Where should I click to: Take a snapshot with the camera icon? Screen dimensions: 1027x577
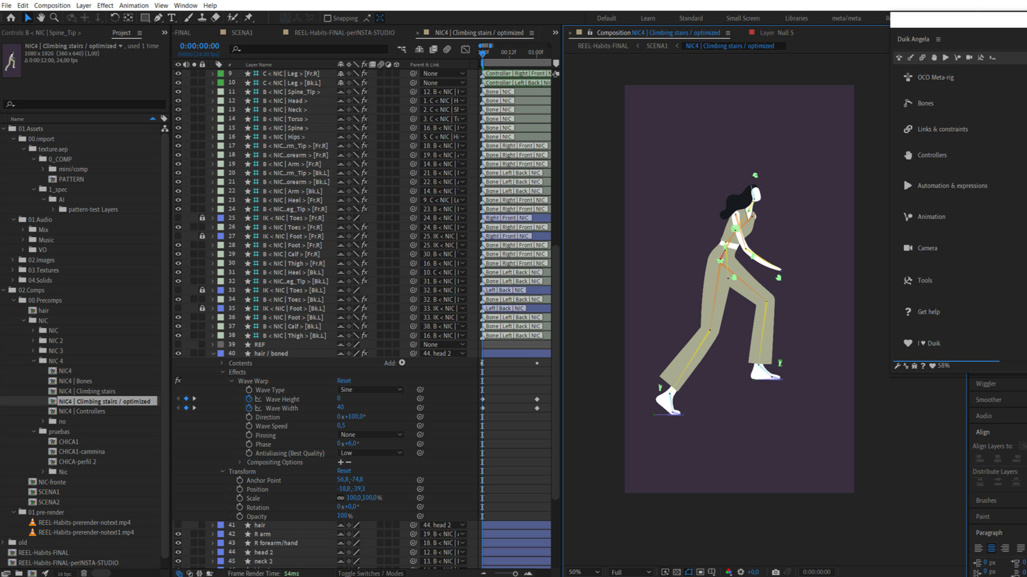point(775,572)
